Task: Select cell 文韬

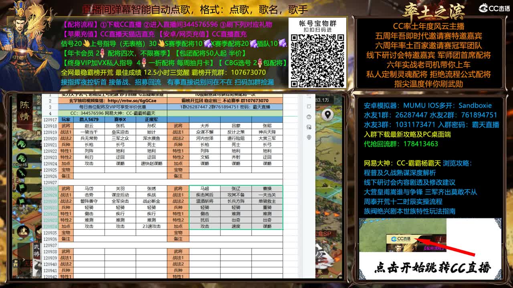Action: click(x=204, y=157)
